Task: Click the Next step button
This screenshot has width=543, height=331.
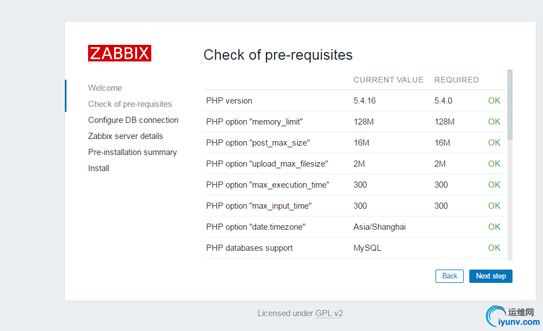Action: tap(490, 276)
